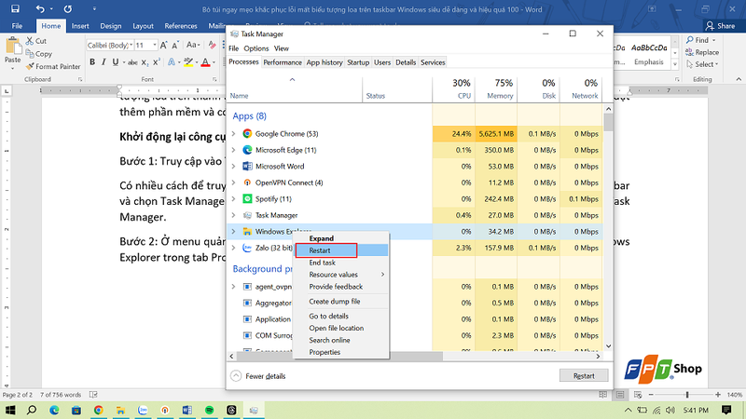Click the volume speaker tray icon
This screenshot has height=419, width=746.
click(670, 410)
